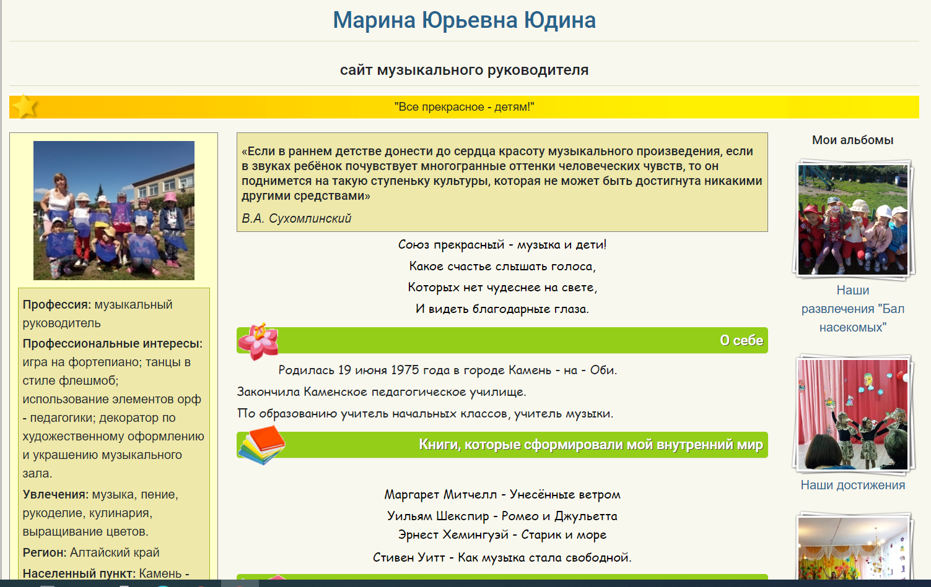Viewport: 931px width, 587px height.
Task: Open the album photo with yellow-orange curtains
Action: 853,547
